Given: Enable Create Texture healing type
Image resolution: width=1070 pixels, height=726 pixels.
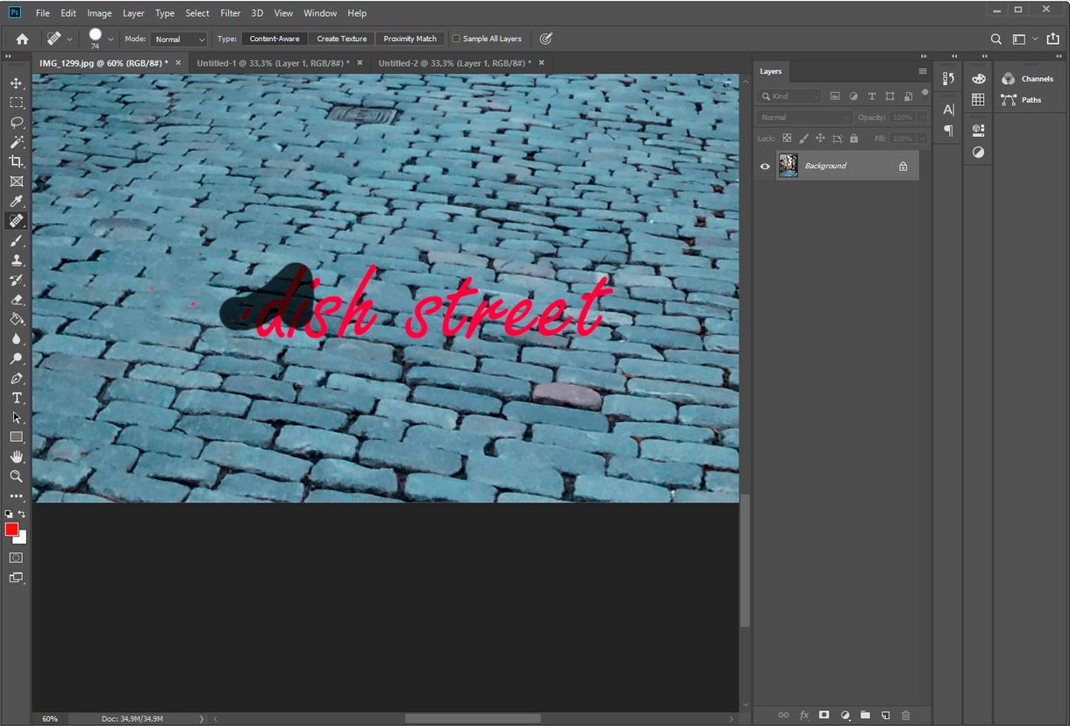Looking at the screenshot, I should tap(341, 39).
